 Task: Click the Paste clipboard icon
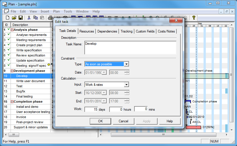42,18
